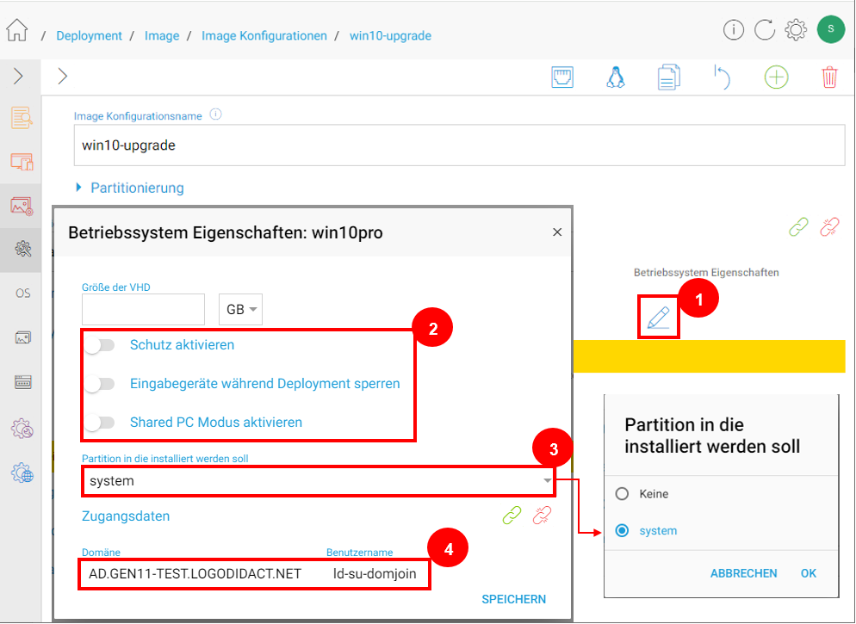Screen dimensions: 856x624
Task: Click Zugangsdaten heading
Action: [x=126, y=516]
